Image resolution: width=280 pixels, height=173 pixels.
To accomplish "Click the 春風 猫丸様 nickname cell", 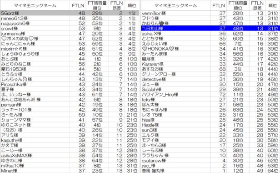I will [175, 171].
